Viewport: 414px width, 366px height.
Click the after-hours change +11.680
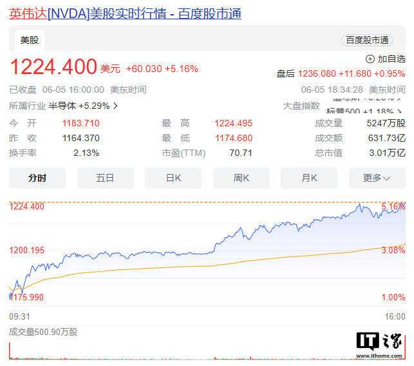tap(355, 73)
